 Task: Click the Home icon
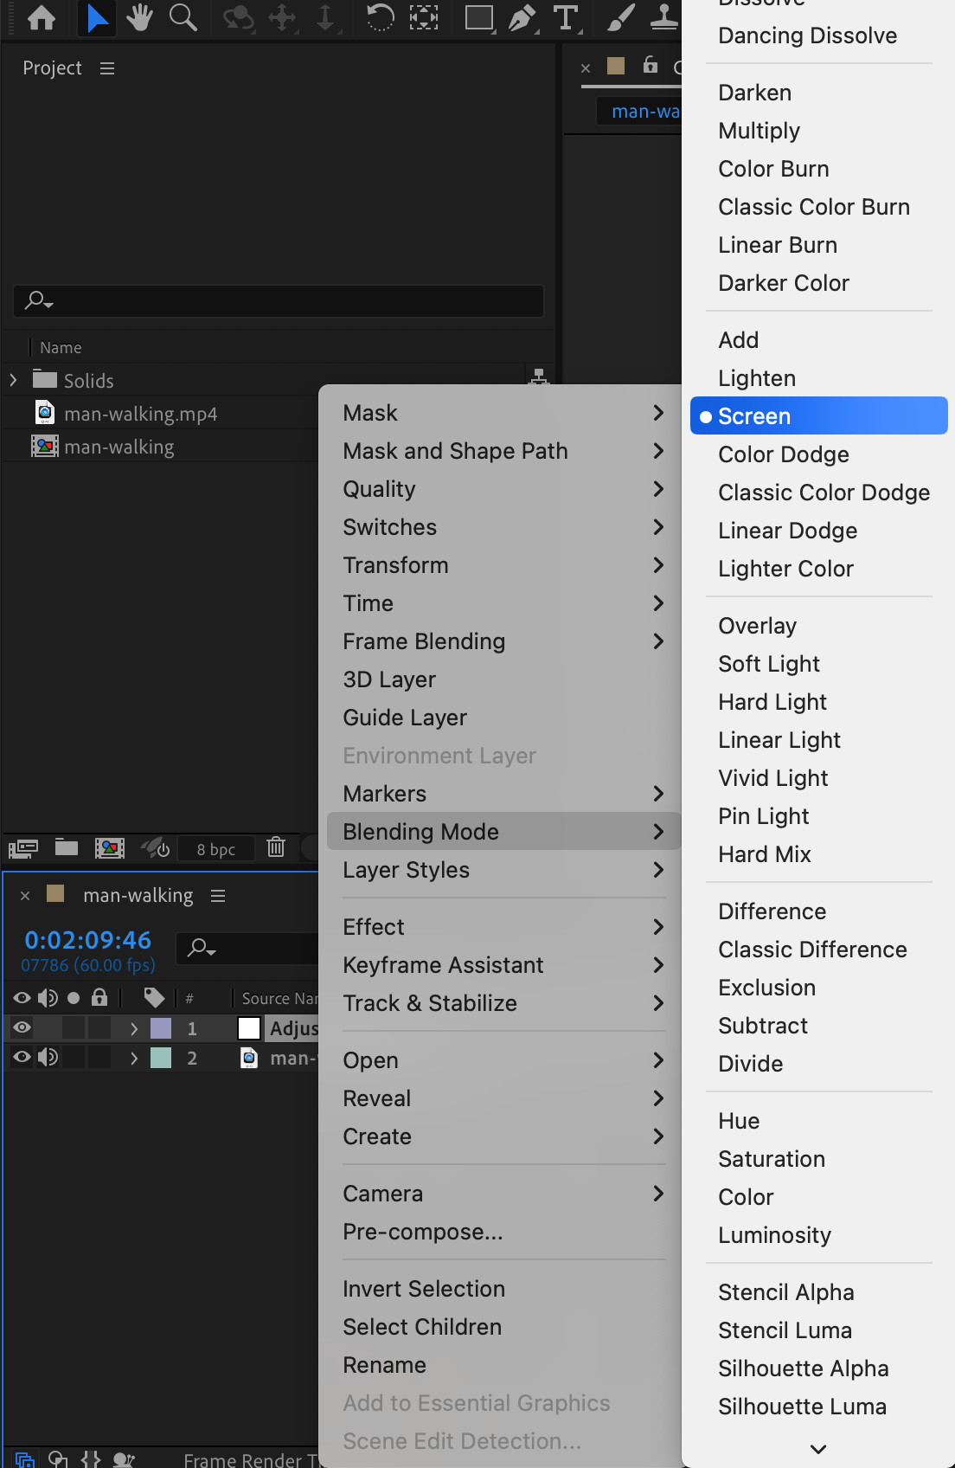(42, 17)
